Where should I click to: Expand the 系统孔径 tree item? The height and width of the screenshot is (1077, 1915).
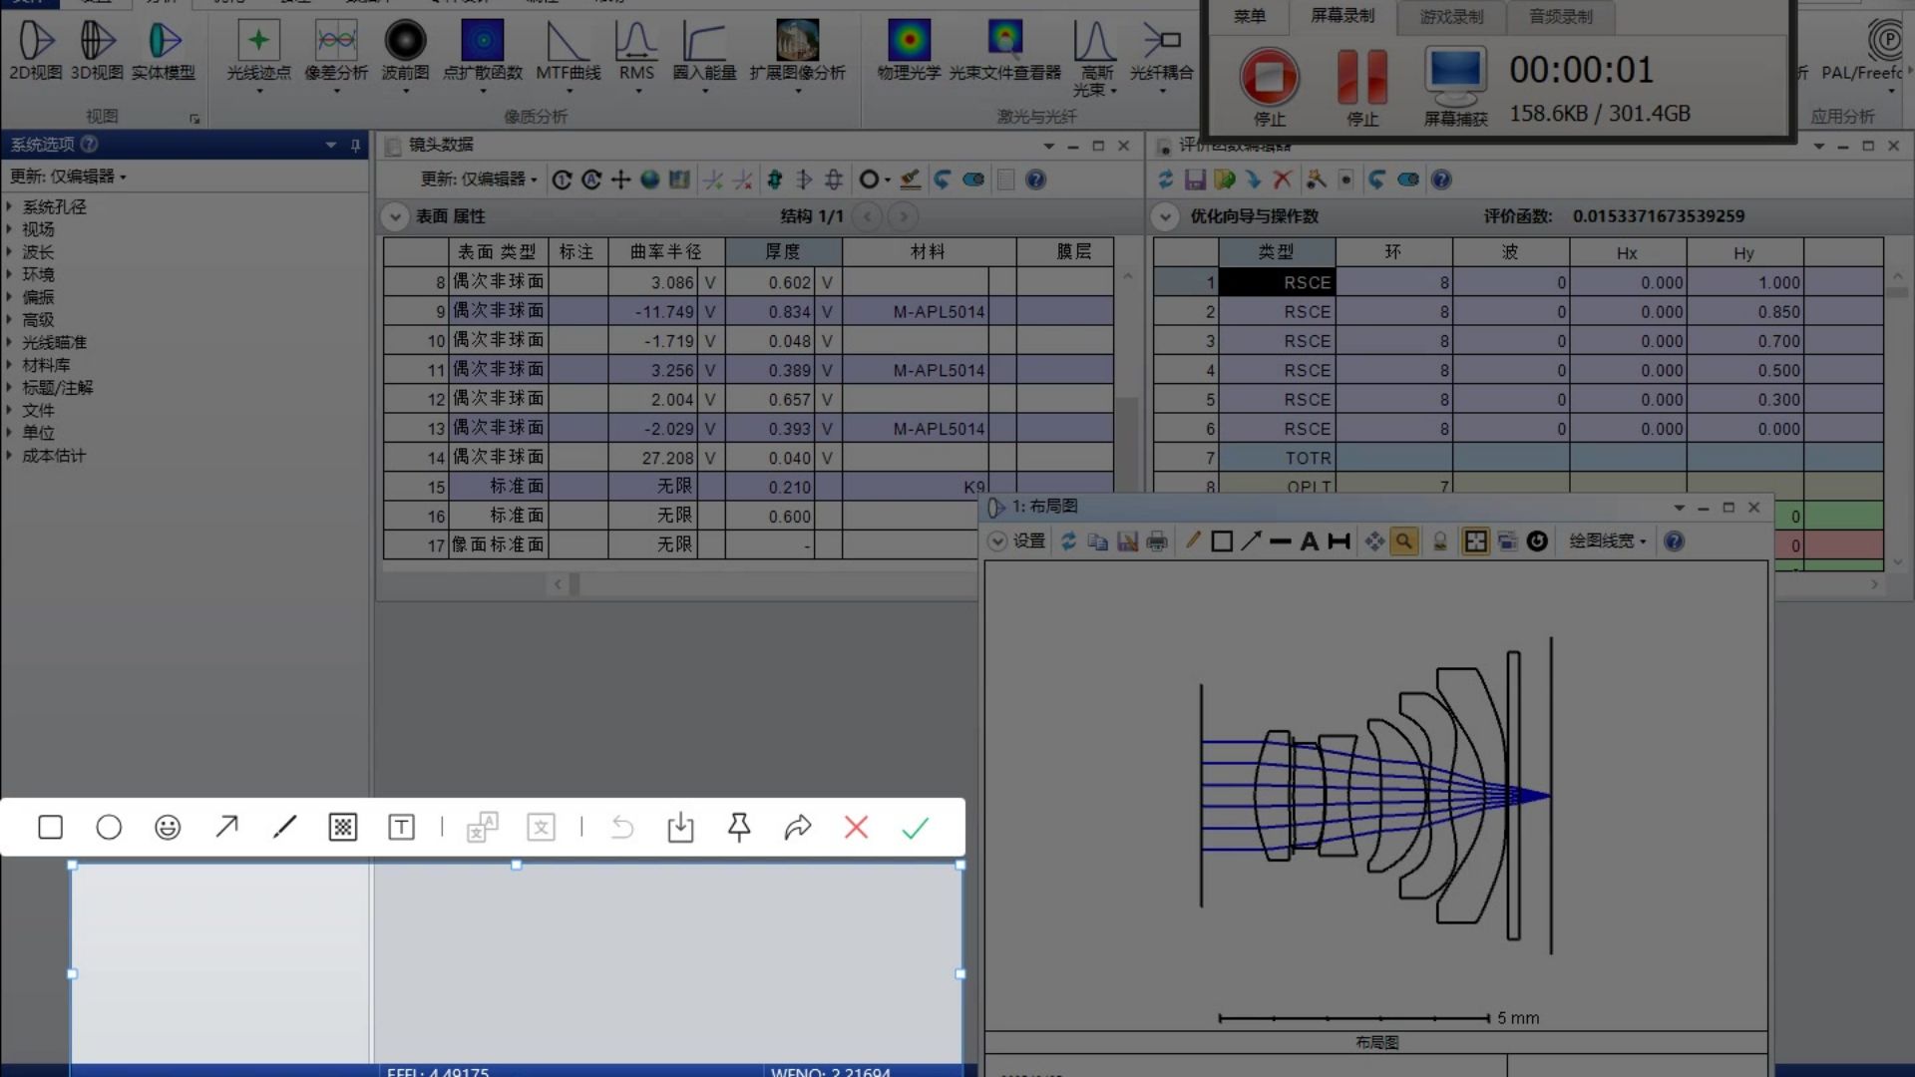(10, 206)
